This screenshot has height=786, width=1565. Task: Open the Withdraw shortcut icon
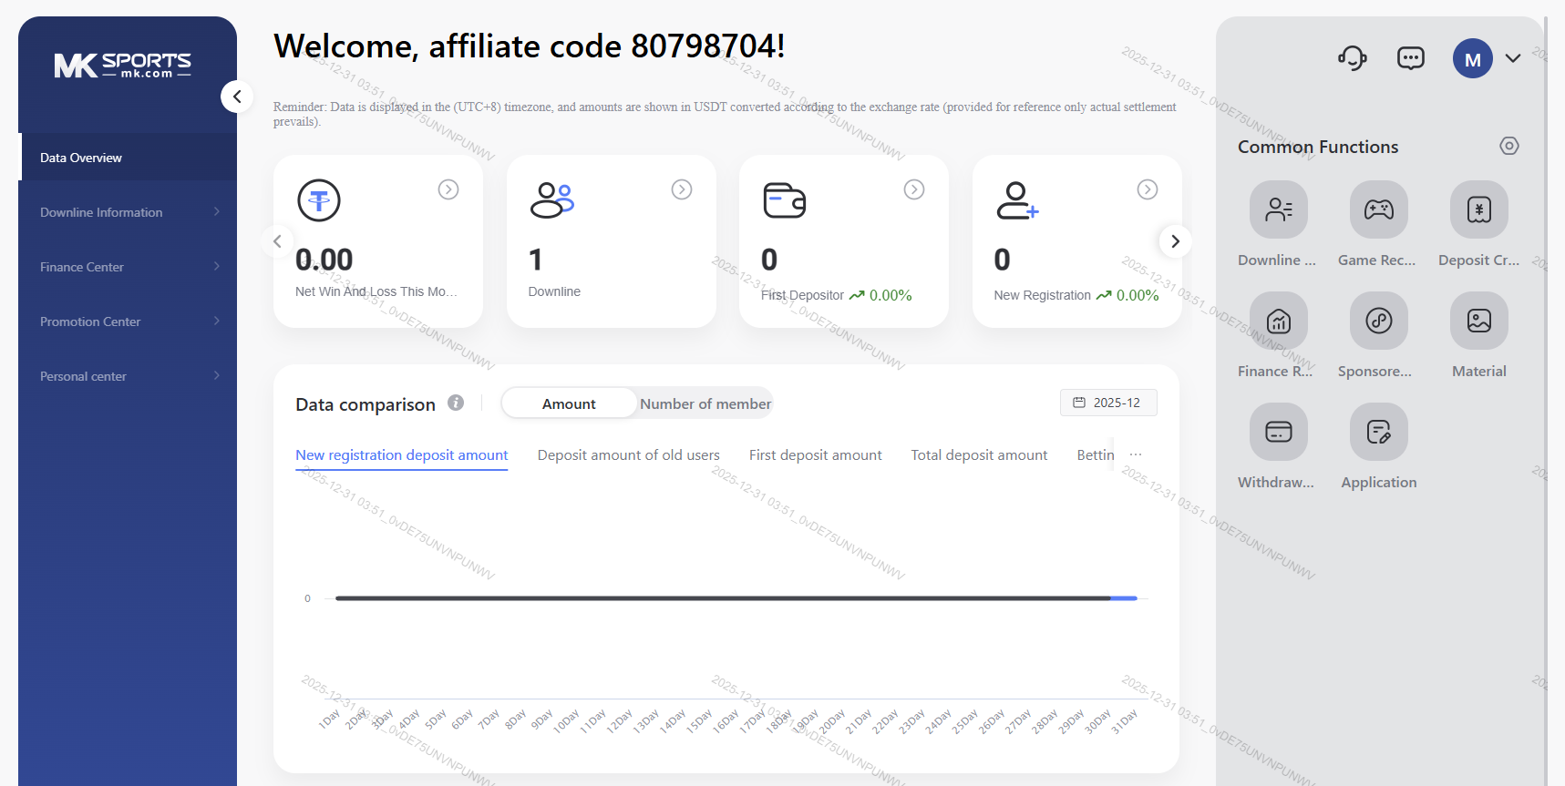pyautogui.click(x=1278, y=432)
